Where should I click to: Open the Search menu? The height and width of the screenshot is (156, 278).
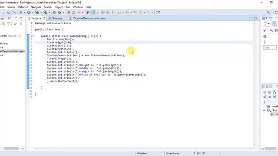48,7
